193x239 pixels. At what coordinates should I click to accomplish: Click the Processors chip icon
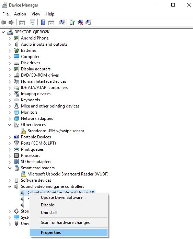click(x=16, y=156)
